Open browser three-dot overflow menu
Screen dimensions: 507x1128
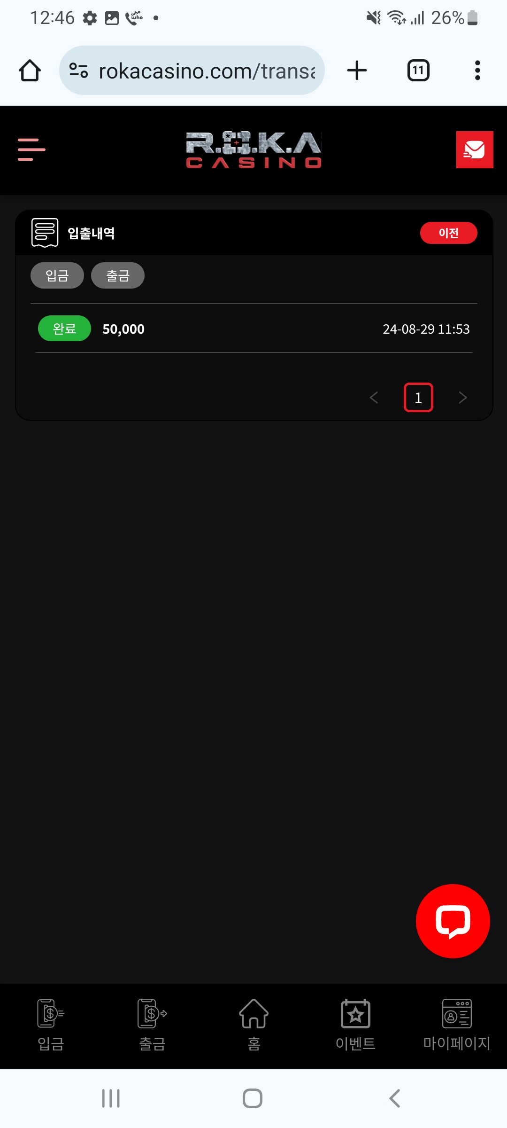pyautogui.click(x=477, y=70)
